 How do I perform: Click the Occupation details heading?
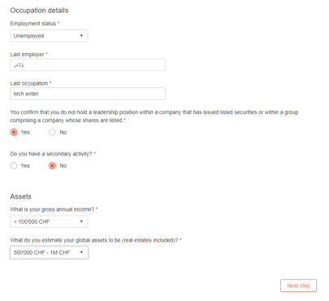tap(39, 11)
